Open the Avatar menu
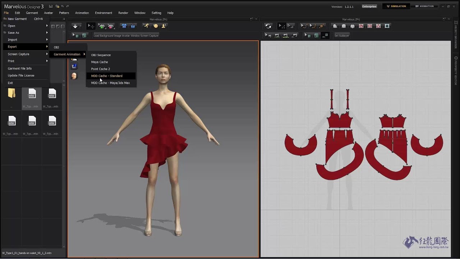This screenshot has width=460, height=259. [49, 13]
